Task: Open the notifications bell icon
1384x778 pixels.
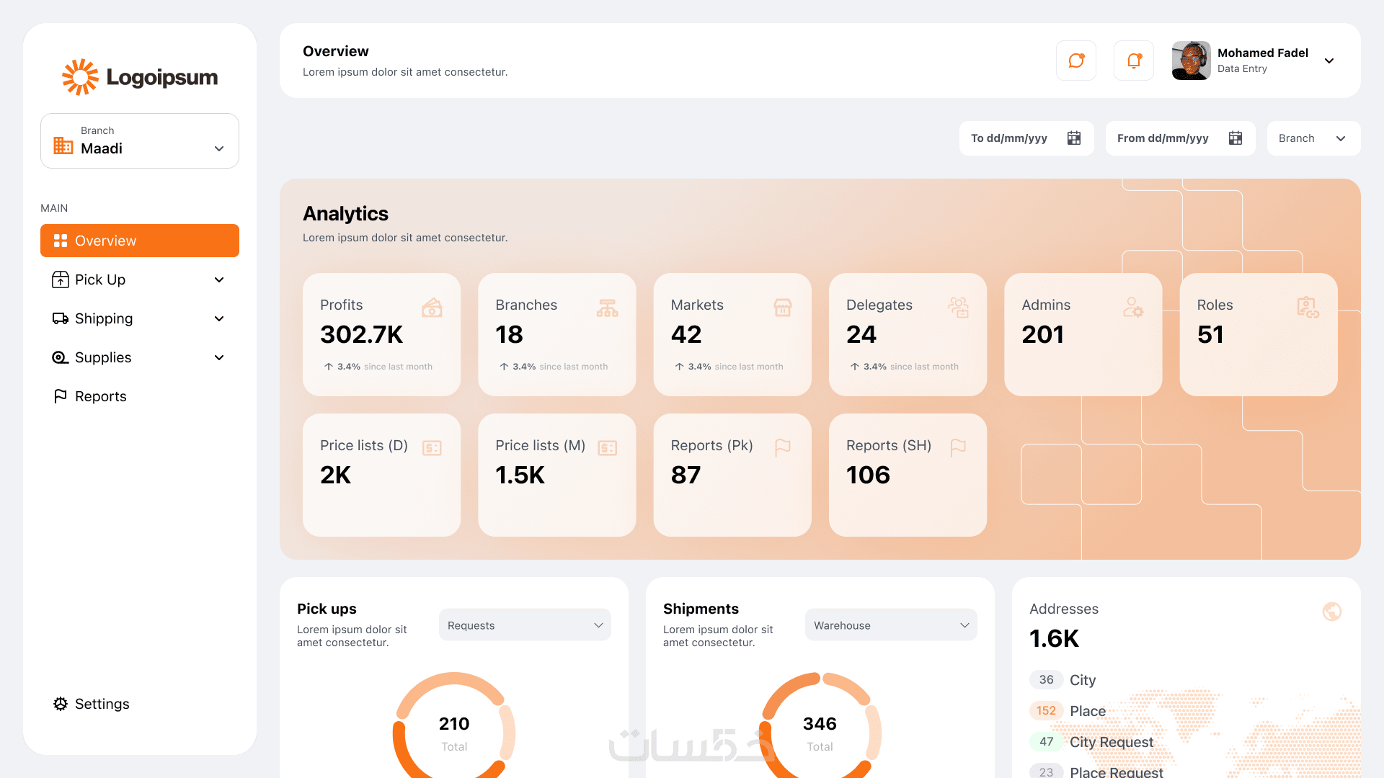Action: 1133,61
